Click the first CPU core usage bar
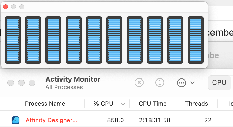The image size is (233, 127). pos(13,40)
